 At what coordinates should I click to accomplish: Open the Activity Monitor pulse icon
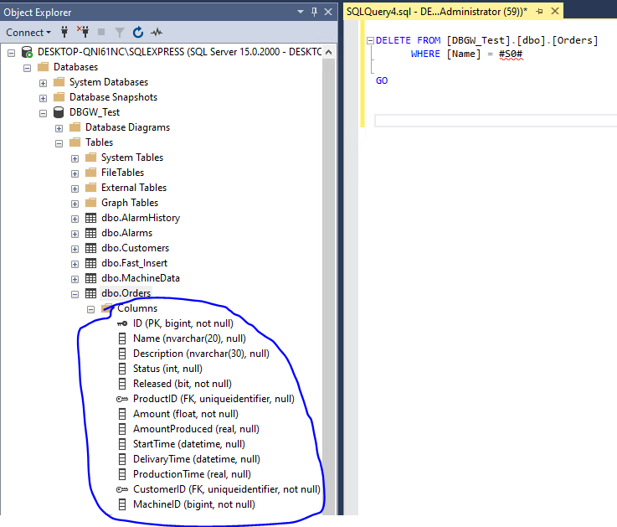[157, 32]
